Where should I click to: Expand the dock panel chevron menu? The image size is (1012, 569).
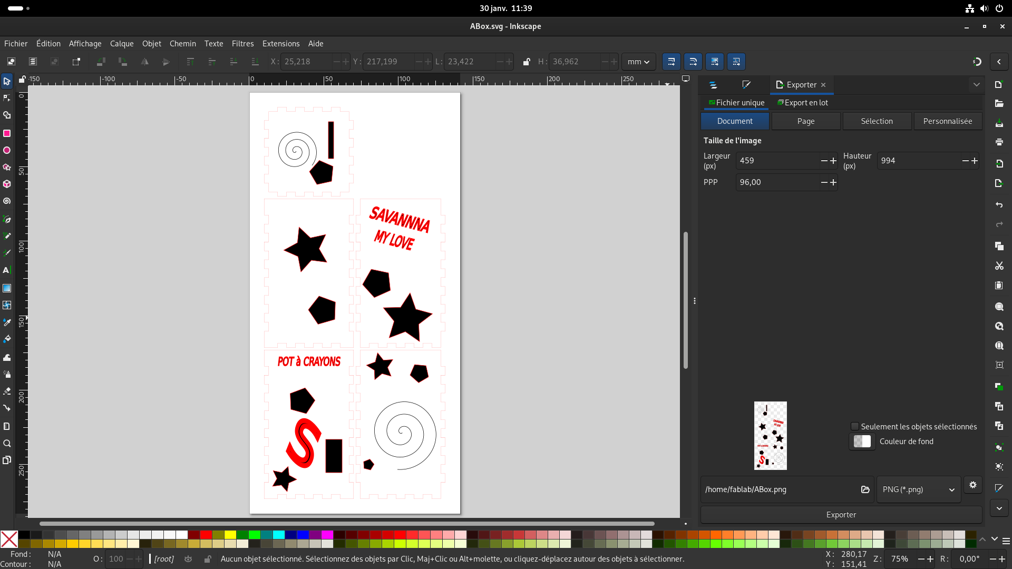tap(976, 85)
